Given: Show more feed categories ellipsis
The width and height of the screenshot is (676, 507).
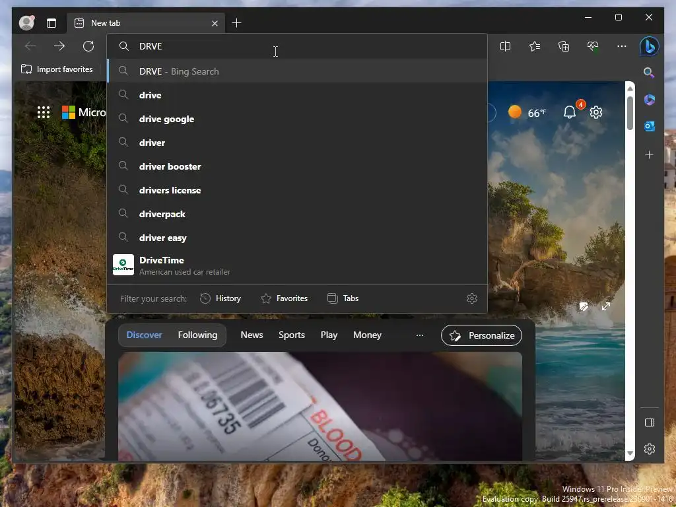Looking at the screenshot, I should [419, 335].
